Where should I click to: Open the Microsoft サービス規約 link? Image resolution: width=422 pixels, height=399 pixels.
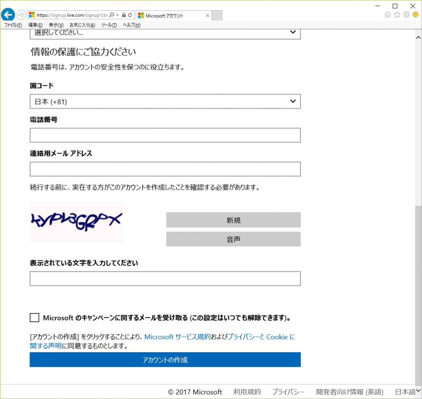[178, 337]
